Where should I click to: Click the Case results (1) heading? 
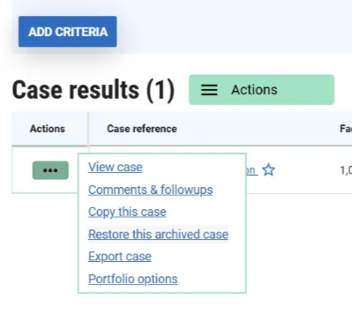[x=94, y=90]
